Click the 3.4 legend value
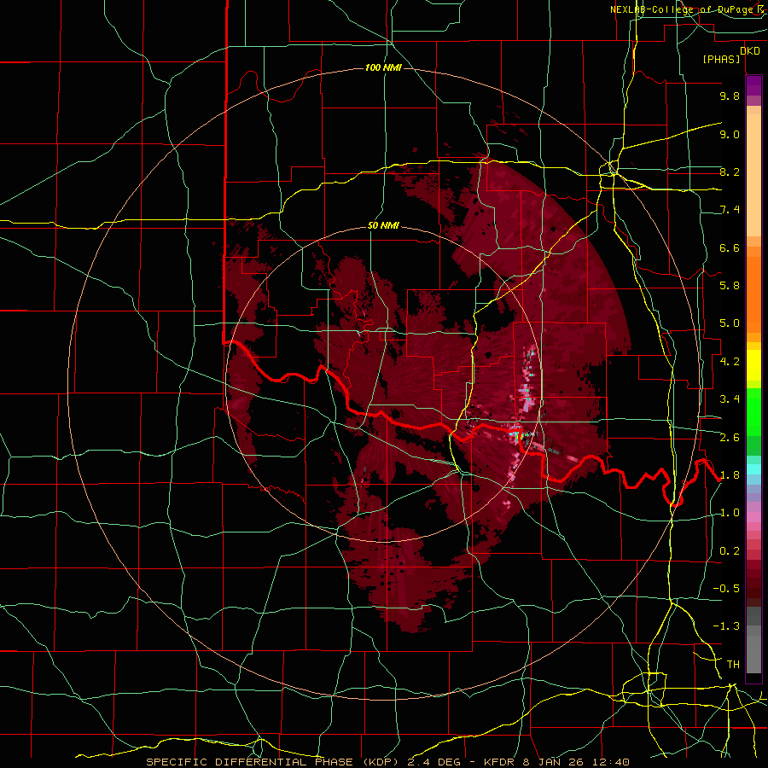The height and width of the screenshot is (768, 768). (x=730, y=399)
